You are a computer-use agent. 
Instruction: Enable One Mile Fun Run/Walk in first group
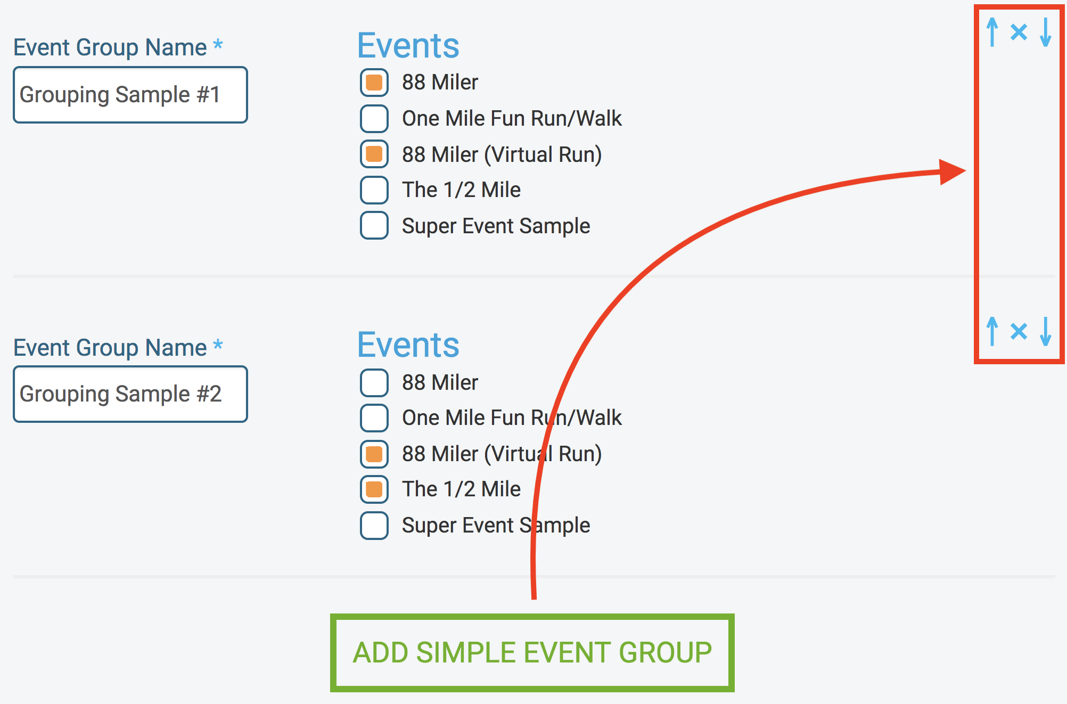(374, 119)
